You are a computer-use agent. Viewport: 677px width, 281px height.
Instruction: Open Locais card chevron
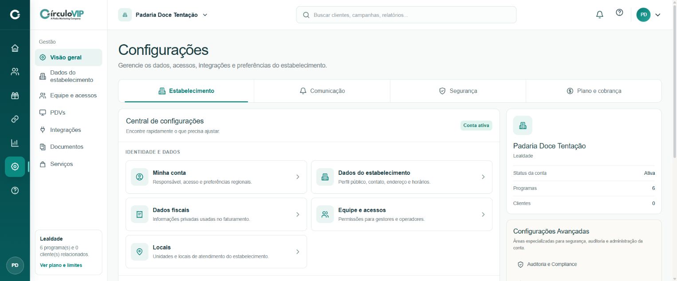coord(298,252)
